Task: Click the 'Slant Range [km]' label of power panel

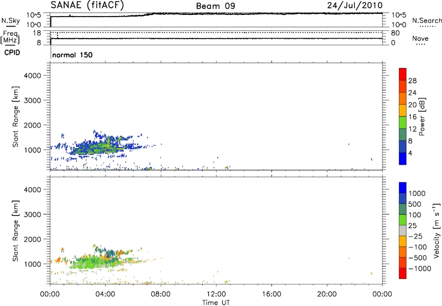Action: pyautogui.click(x=15, y=117)
